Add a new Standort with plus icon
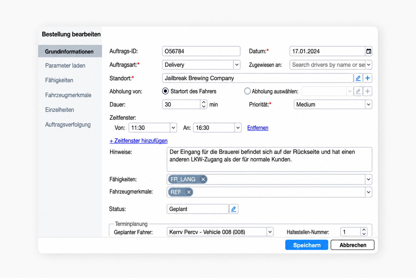The width and height of the screenshot is (416, 278). [x=368, y=78]
